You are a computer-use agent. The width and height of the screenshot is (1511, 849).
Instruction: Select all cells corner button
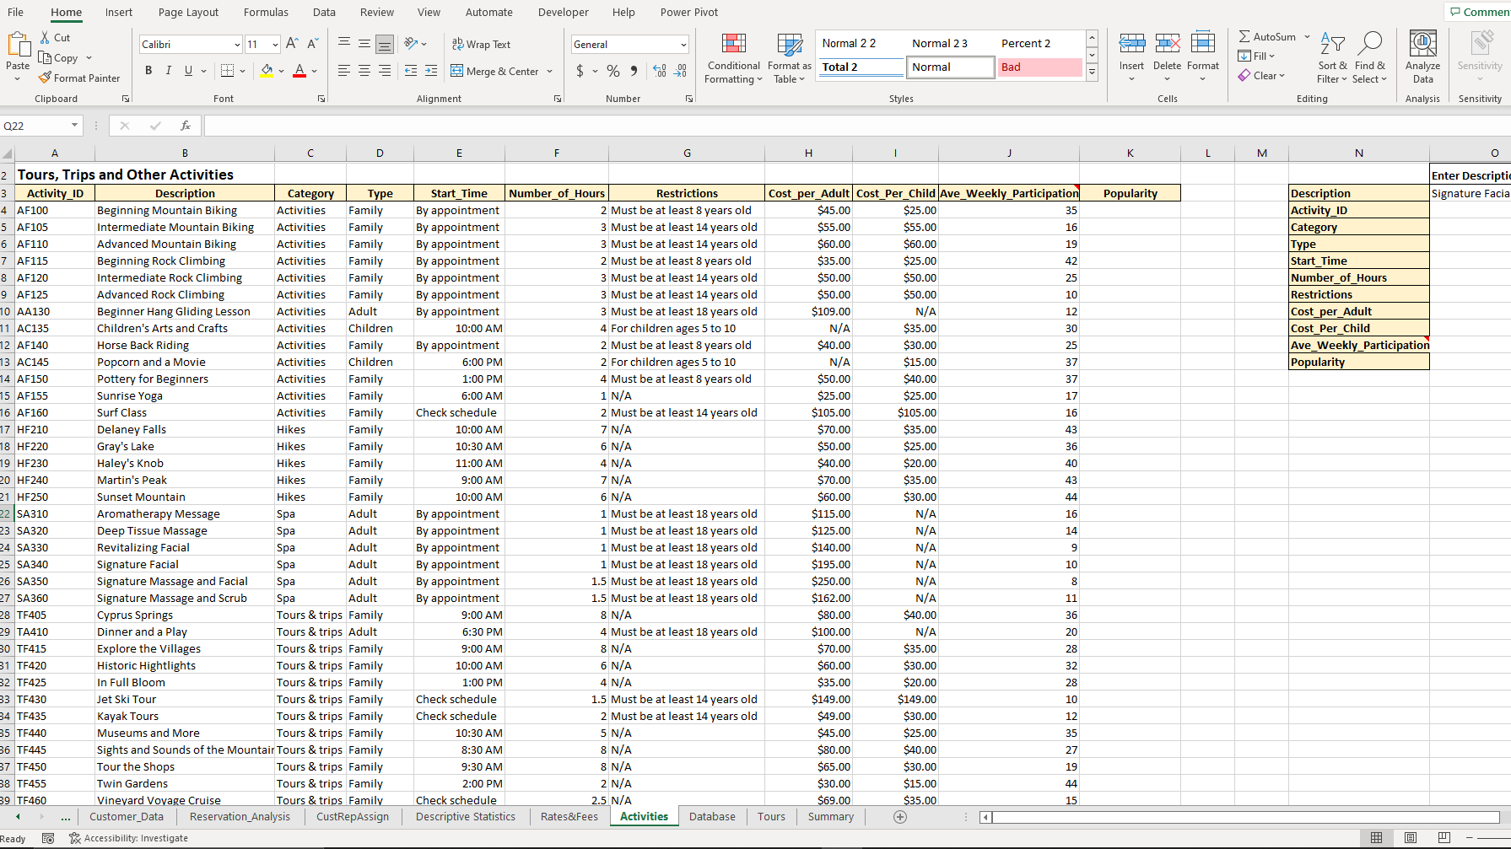pyautogui.click(x=8, y=153)
